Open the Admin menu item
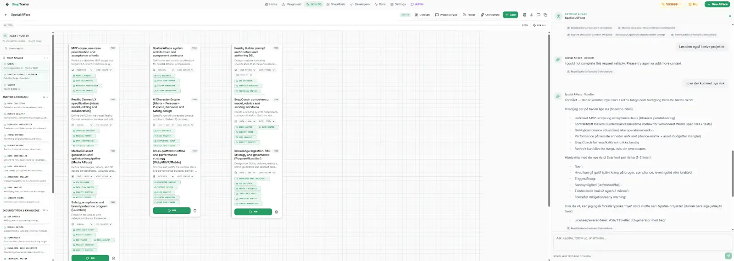Viewport: 734px width, 261px height. pos(417,4)
